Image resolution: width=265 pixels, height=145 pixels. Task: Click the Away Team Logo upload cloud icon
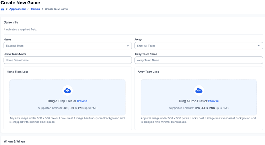click(x=199, y=90)
